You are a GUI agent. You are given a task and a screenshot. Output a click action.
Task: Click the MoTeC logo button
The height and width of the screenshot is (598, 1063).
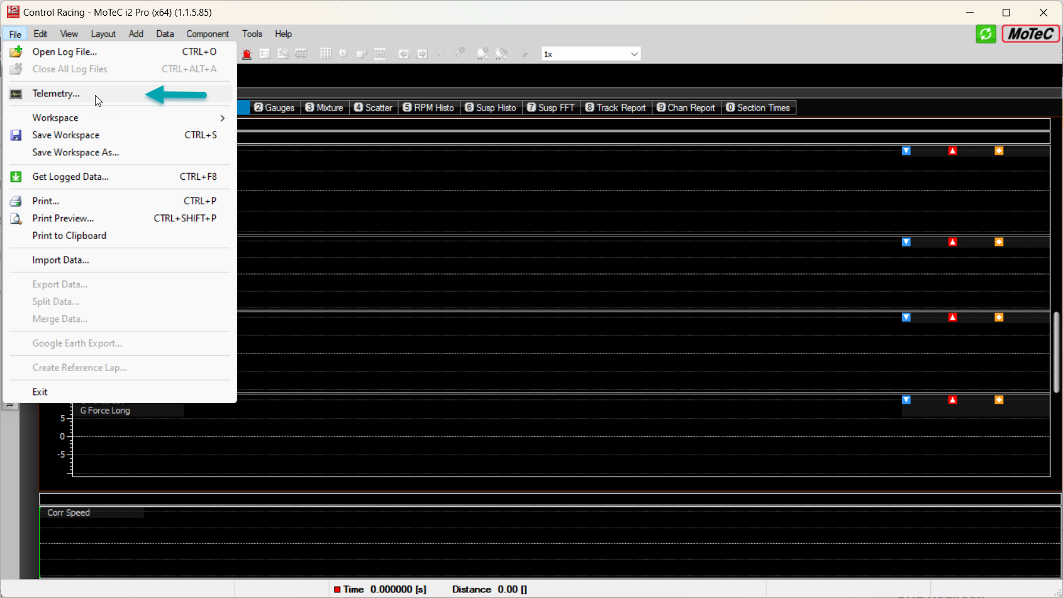coord(1031,34)
